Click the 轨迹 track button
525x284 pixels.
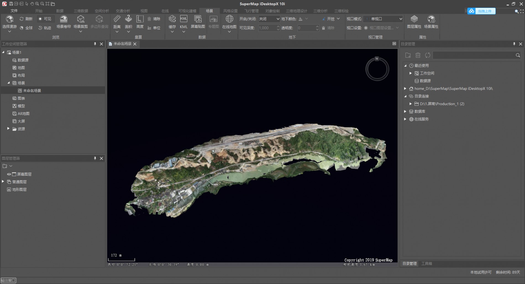(45, 28)
